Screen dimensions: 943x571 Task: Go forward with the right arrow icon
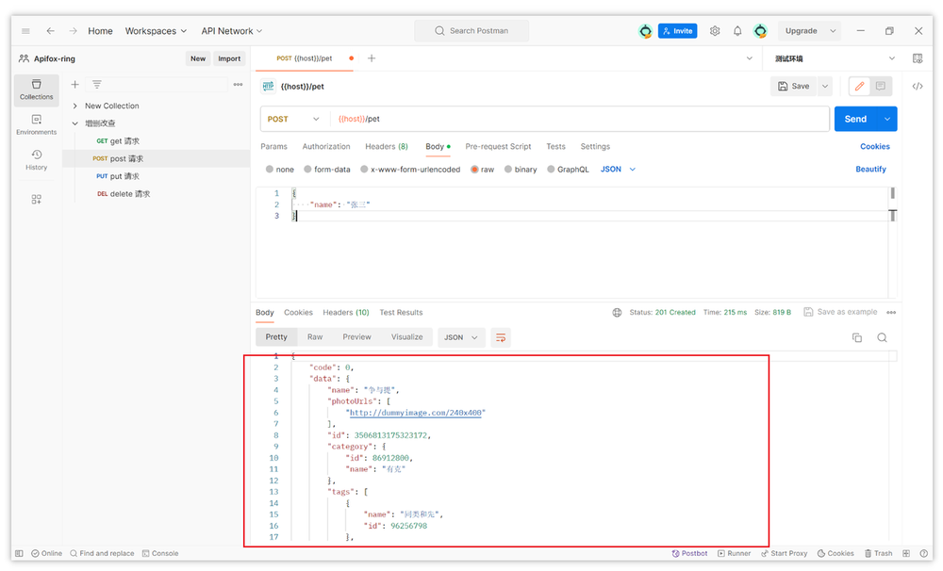pyautogui.click(x=73, y=31)
